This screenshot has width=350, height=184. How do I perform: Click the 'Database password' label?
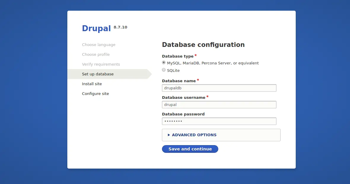(x=183, y=114)
